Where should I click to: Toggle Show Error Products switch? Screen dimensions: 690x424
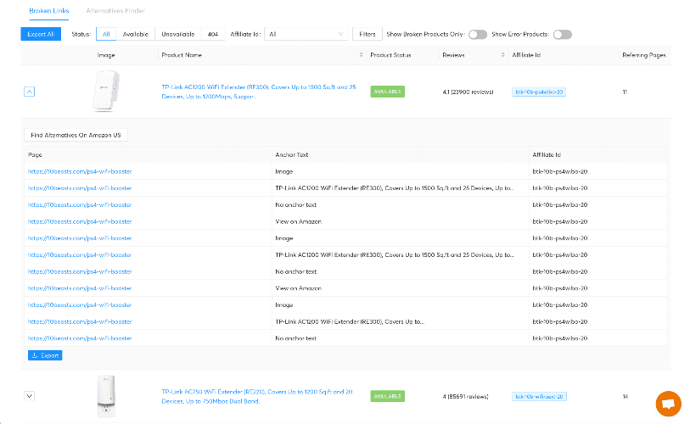(x=563, y=34)
